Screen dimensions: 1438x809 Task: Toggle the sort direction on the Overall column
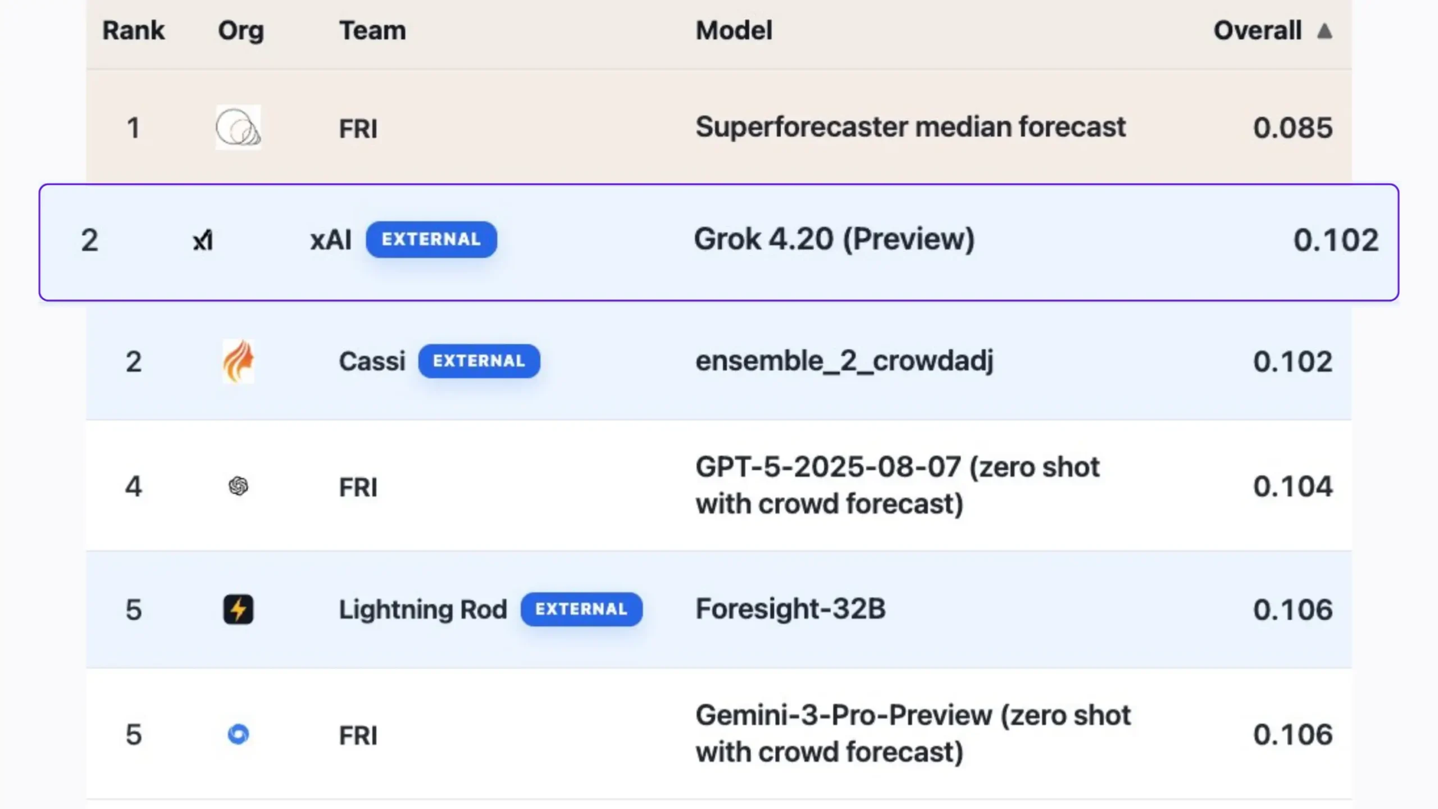coord(1272,30)
